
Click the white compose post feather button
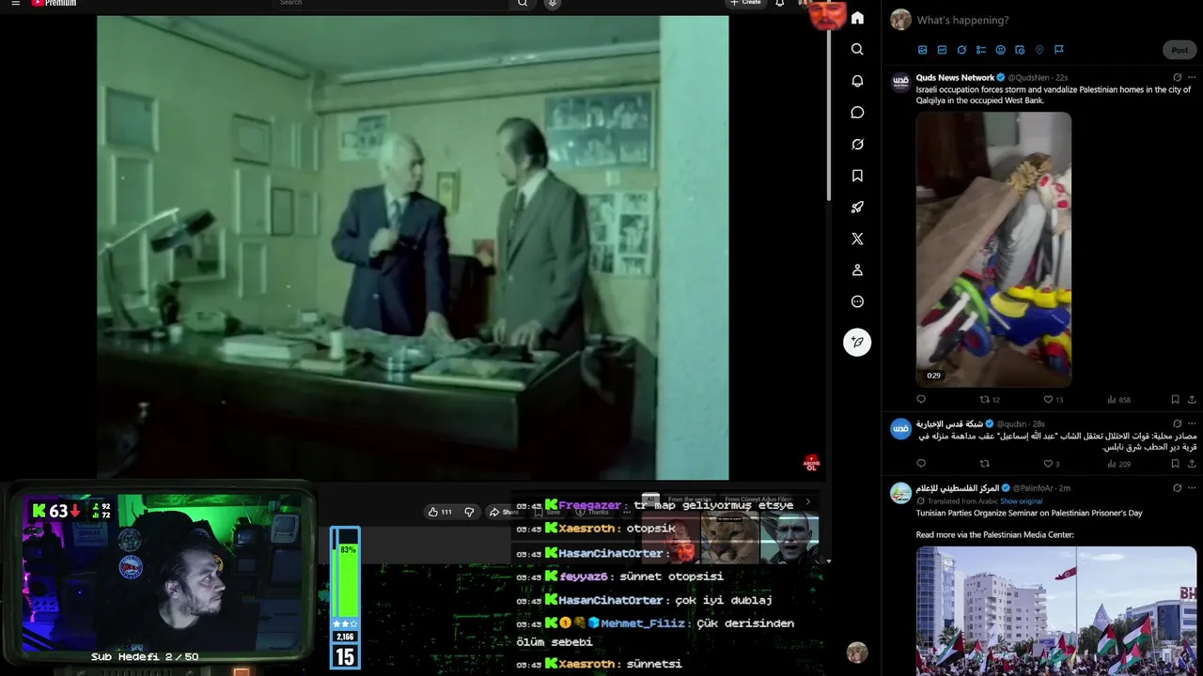(857, 342)
